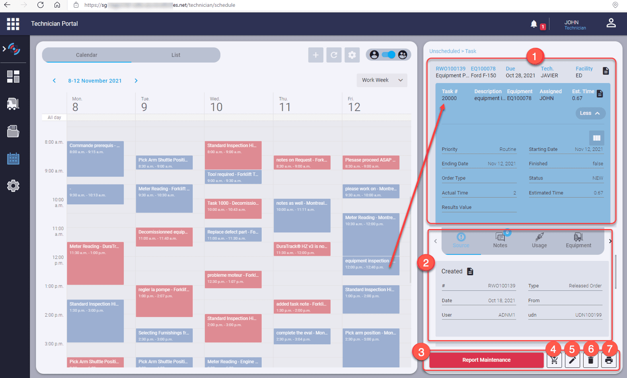The height and width of the screenshot is (378, 627).
Task: Collapse task details with Less button
Action: [590, 113]
